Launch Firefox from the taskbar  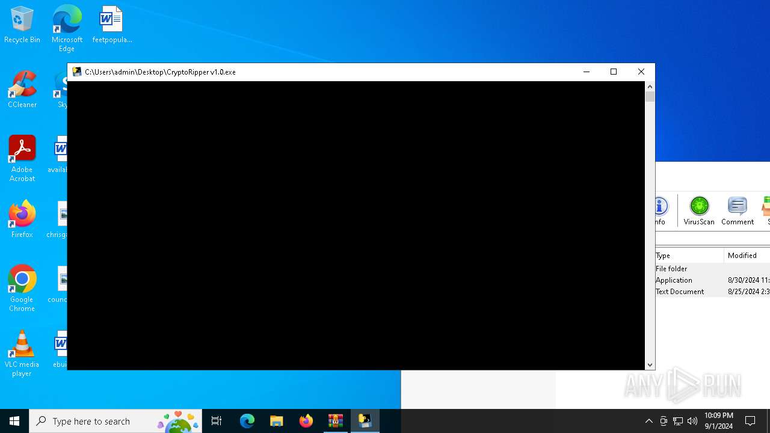[x=306, y=421]
